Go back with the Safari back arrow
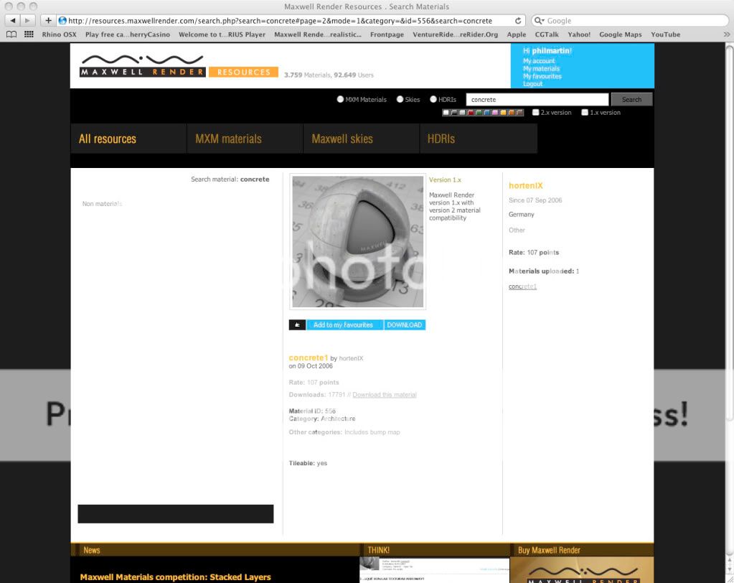Viewport: 734px width, 583px height. pyautogui.click(x=13, y=21)
